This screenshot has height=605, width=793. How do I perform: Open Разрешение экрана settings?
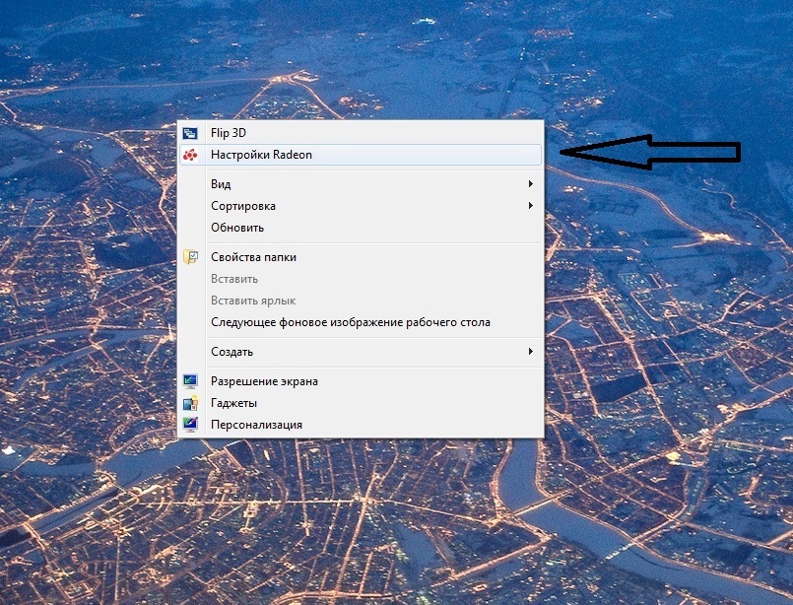click(361, 381)
